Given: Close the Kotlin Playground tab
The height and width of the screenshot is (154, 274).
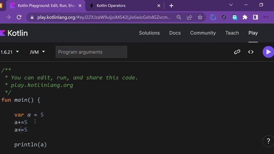Looking at the screenshot, I should (80, 6).
